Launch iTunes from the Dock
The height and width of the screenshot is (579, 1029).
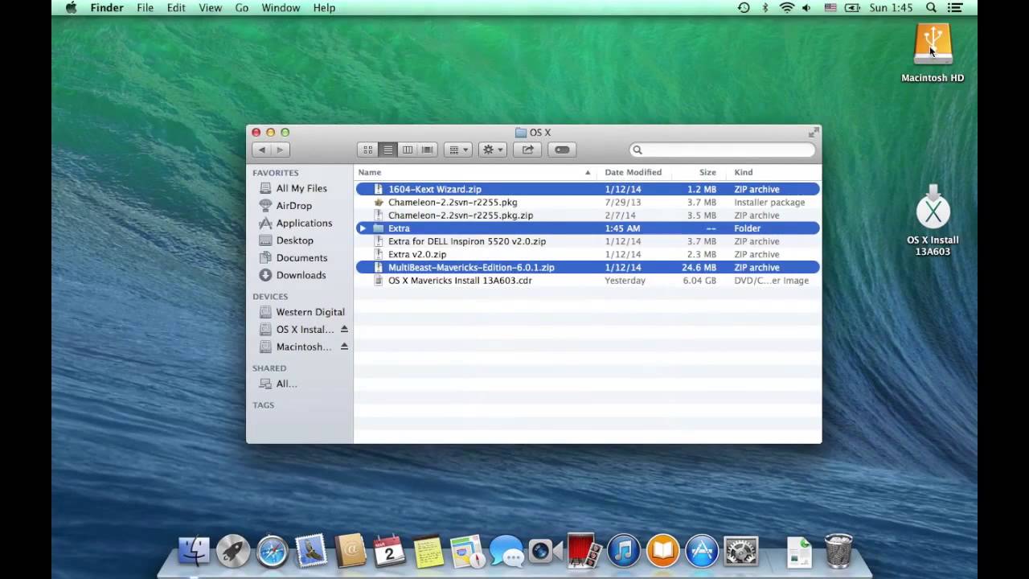(624, 551)
